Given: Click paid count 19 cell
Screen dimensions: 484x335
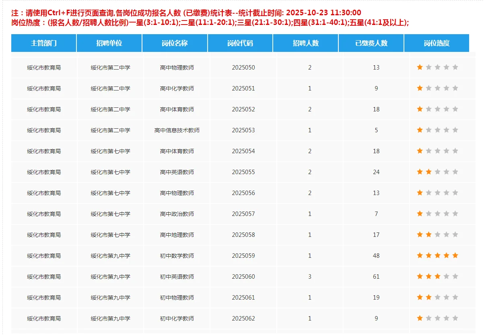Looking at the screenshot, I should [376, 298].
